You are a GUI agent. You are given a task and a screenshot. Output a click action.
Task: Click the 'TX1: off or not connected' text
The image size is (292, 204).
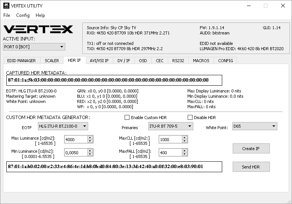[110, 43]
